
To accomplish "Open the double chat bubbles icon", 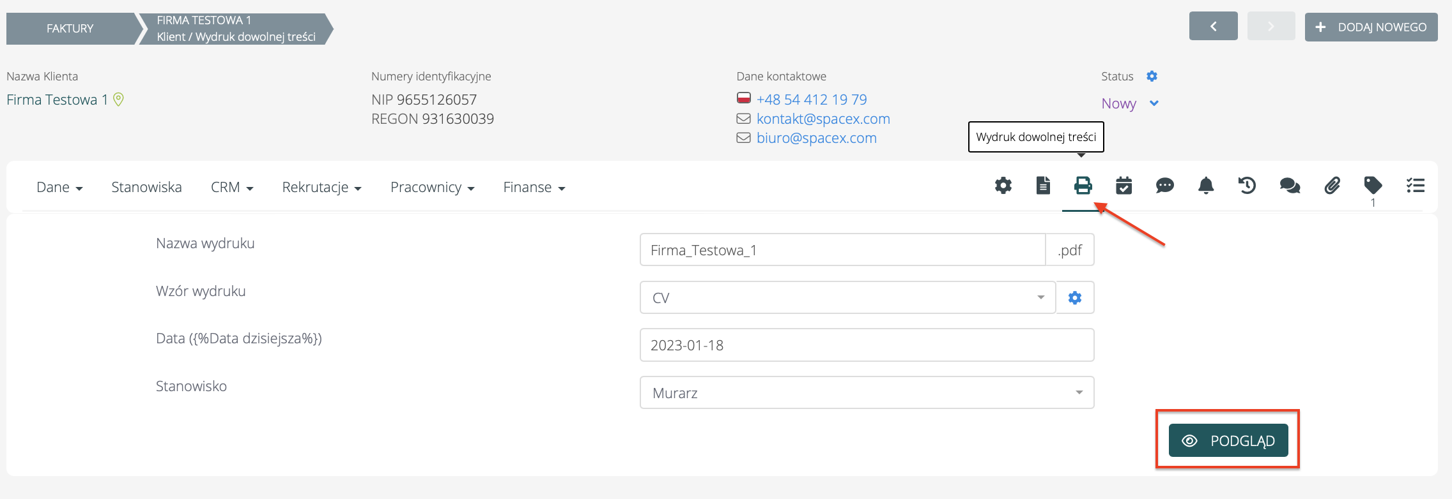I will (x=1290, y=186).
